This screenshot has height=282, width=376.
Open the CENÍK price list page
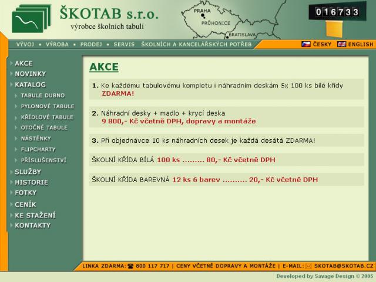tap(25, 204)
